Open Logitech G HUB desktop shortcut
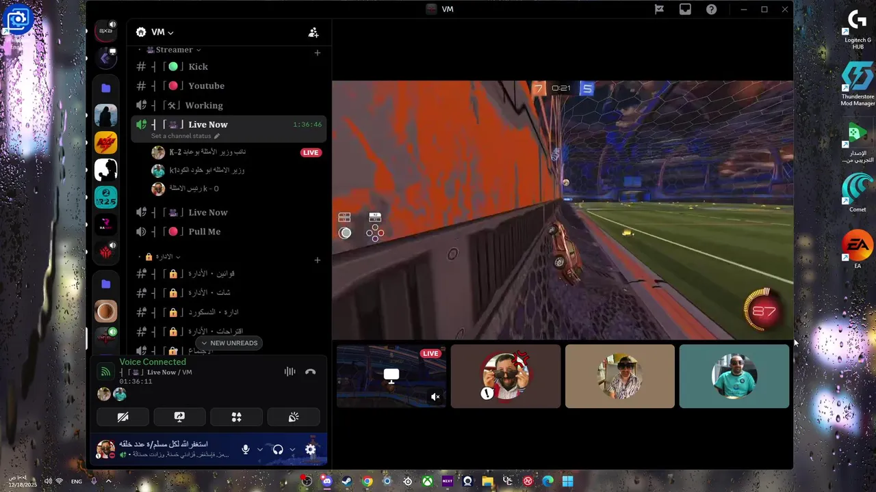The width and height of the screenshot is (876, 492). [858, 29]
